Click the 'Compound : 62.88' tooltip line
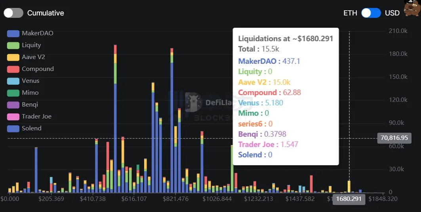Image resolution: width=421 pixels, height=212 pixels. pos(270,93)
